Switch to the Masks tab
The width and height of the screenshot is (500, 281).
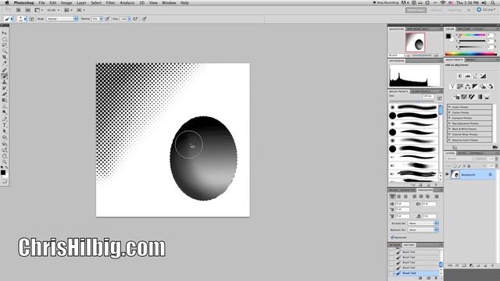point(470,59)
